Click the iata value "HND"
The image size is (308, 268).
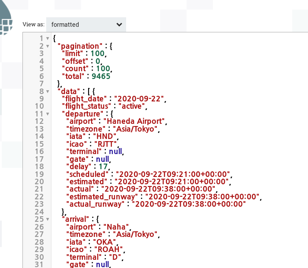click(105, 136)
